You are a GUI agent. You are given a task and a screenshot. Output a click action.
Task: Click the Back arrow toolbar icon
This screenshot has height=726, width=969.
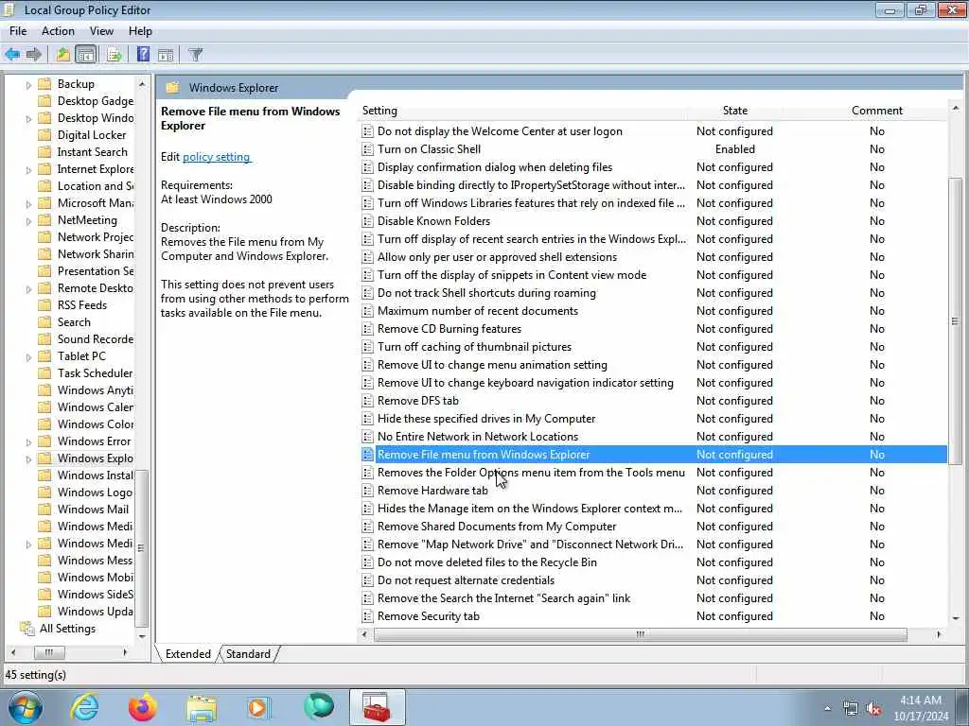point(12,54)
